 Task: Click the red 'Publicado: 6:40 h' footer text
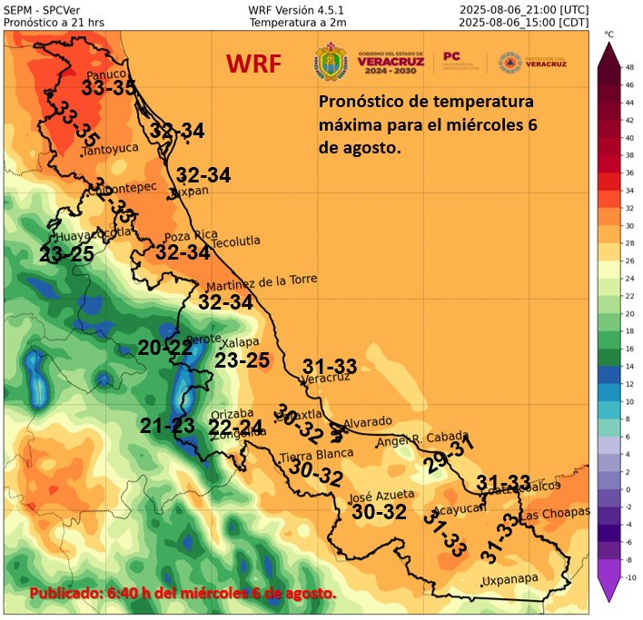(183, 593)
